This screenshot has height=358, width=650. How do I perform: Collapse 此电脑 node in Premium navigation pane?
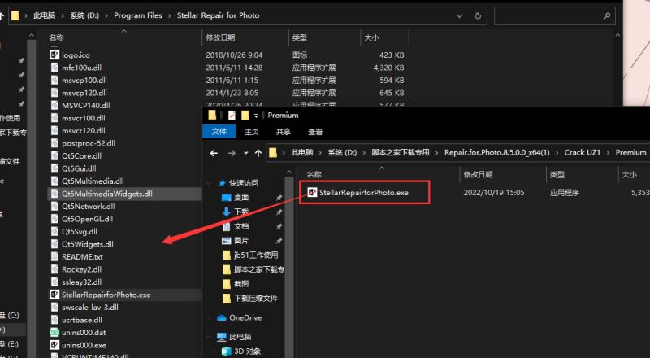click(210, 336)
